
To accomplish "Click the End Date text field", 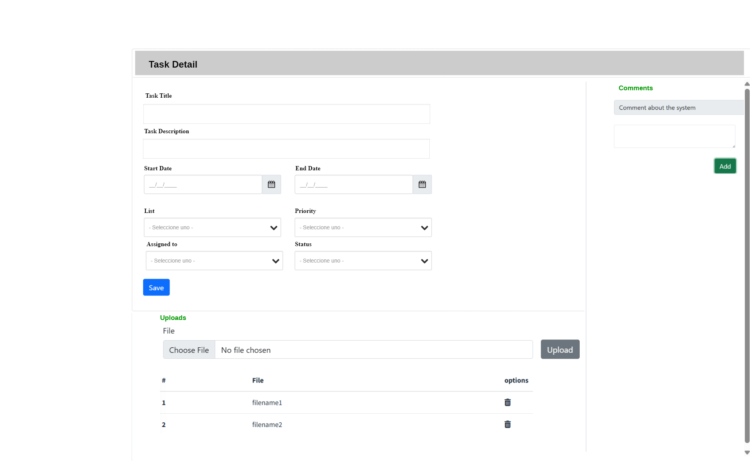I will pyautogui.click(x=354, y=184).
